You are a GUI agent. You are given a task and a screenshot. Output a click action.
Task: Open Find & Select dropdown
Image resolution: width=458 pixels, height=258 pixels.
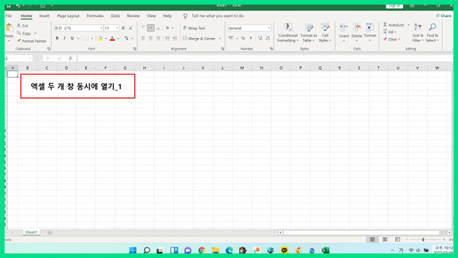pyautogui.click(x=432, y=33)
